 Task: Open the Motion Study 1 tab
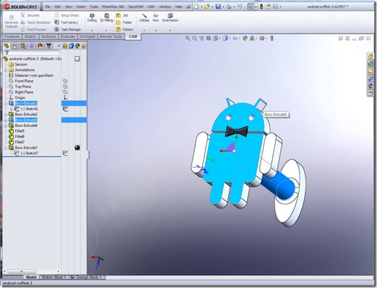(x=54, y=277)
